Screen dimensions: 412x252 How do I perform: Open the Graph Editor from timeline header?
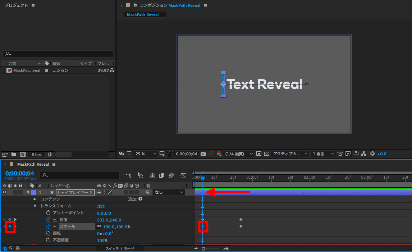(183, 175)
